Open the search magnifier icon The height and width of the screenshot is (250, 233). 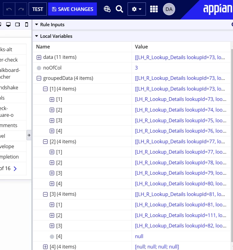tap(119, 9)
